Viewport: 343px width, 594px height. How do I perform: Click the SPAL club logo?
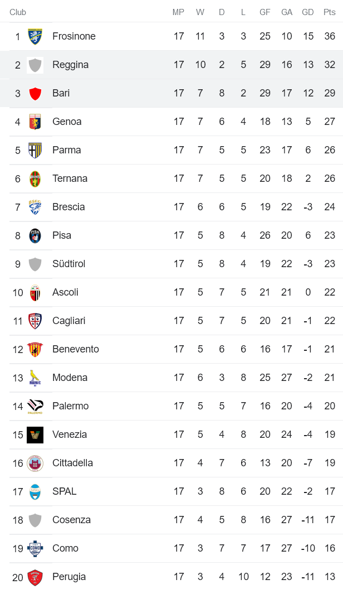click(x=35, y=492)
